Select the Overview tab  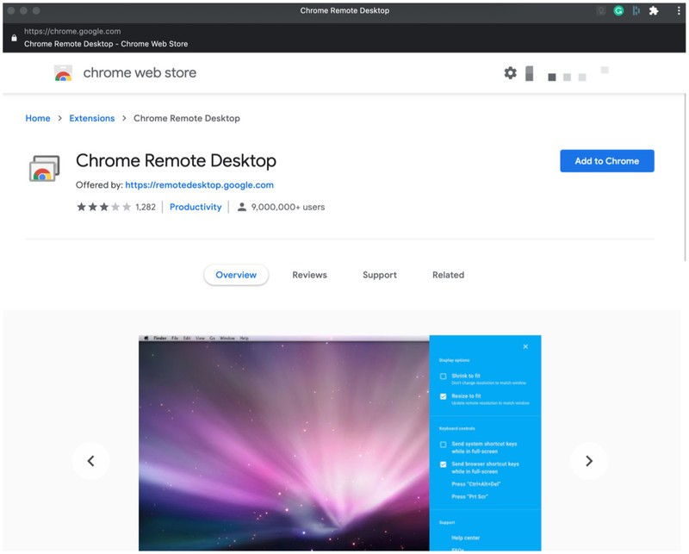(236, 275)
